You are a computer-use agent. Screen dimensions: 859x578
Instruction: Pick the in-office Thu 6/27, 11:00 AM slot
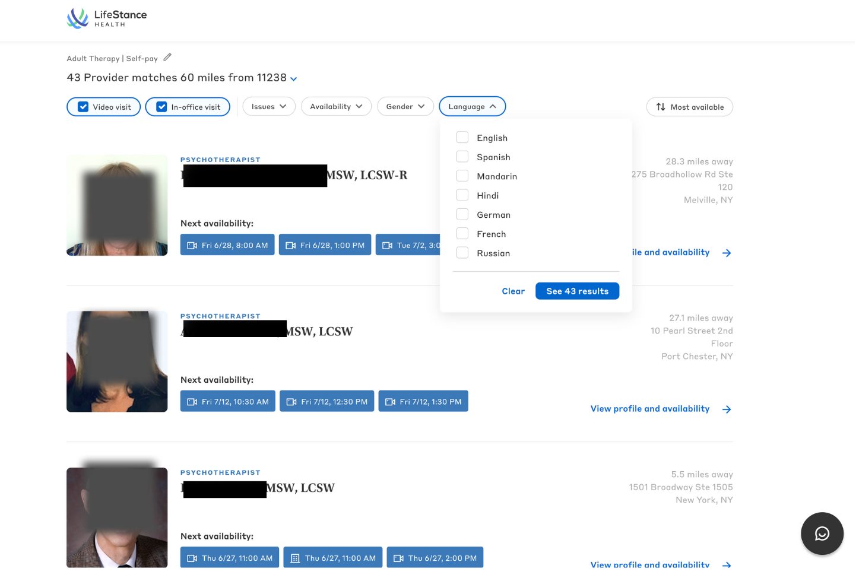coord(332,558)
